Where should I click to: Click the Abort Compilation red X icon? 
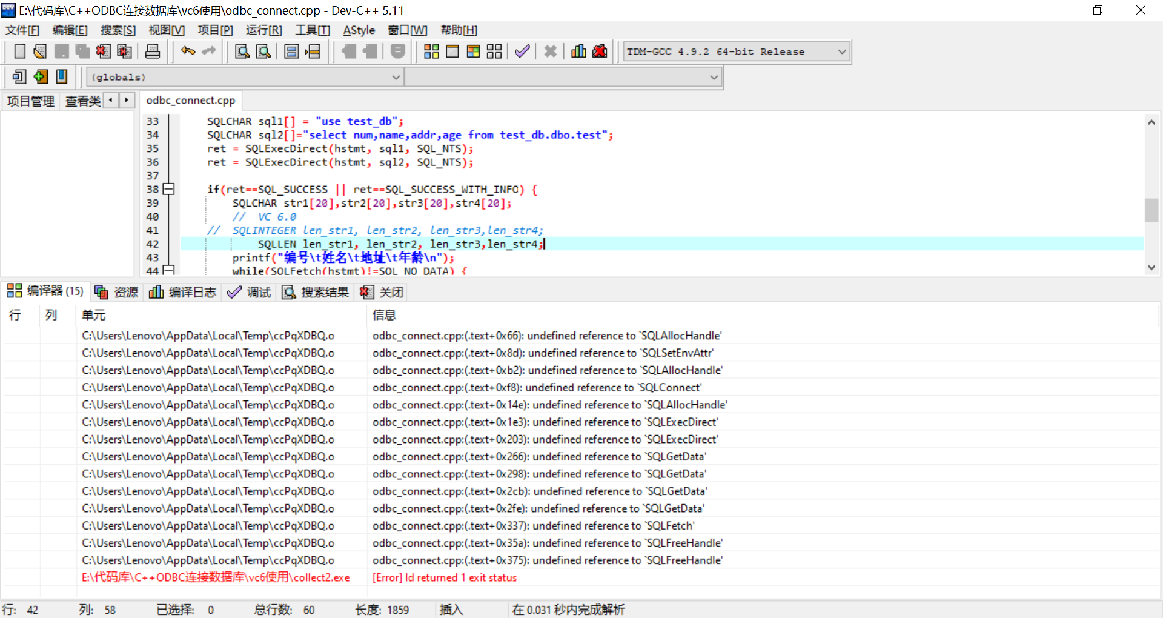[x=550, y=51]
